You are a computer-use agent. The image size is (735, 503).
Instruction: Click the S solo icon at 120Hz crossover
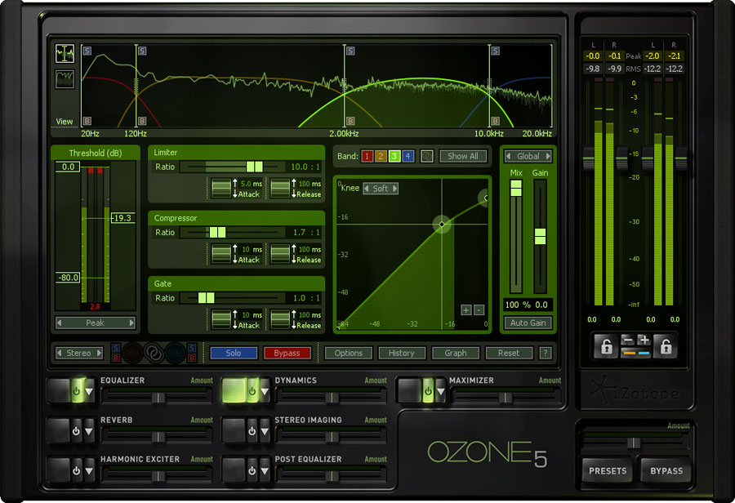tap(142, 51)
